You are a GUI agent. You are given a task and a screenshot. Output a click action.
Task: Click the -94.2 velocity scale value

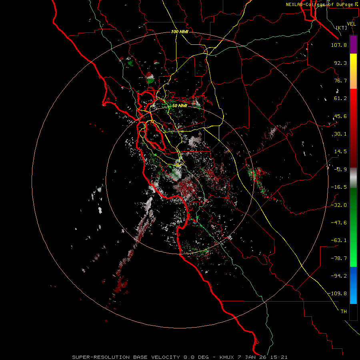click(x=339, y=276)
